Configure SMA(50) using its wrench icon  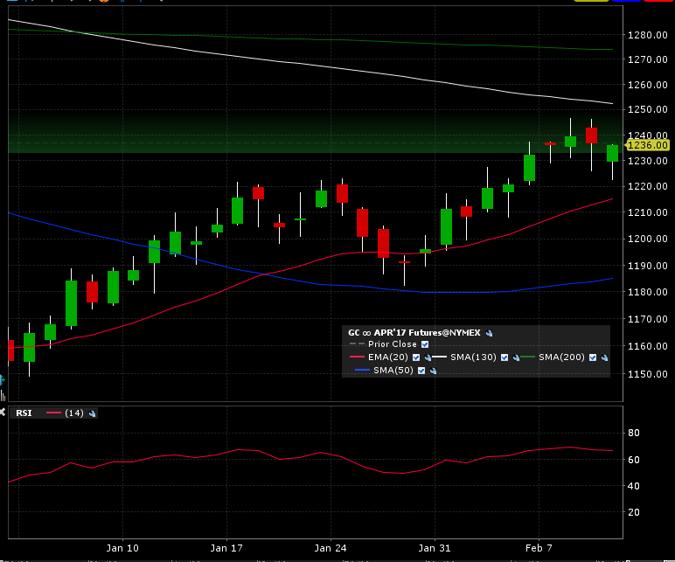pyautogui.click(x=434, y=371)
